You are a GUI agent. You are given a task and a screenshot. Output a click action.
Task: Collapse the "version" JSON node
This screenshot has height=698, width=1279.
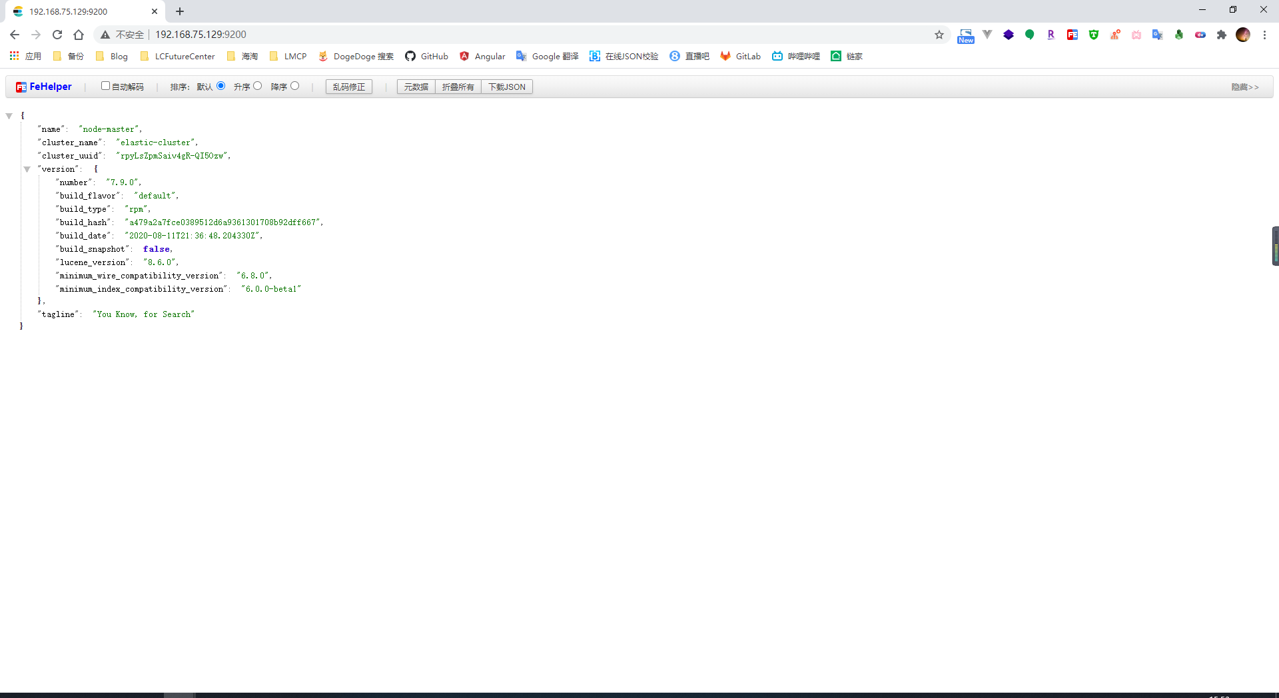point(27,169)
